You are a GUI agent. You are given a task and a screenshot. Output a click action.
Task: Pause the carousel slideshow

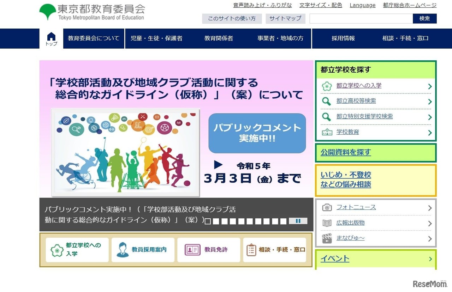pyautogui.click(x=298, y=221)
